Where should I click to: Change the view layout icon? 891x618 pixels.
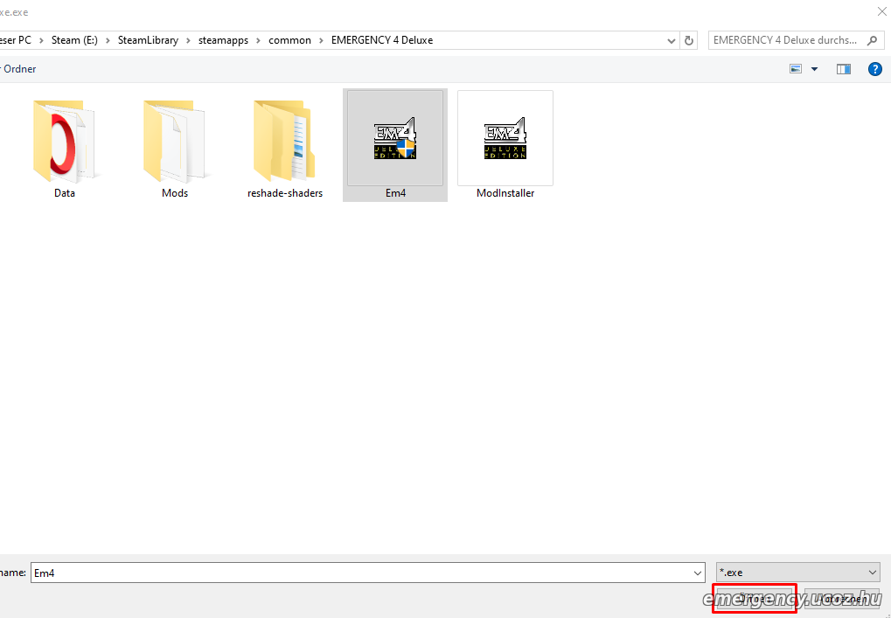point(796,69)
